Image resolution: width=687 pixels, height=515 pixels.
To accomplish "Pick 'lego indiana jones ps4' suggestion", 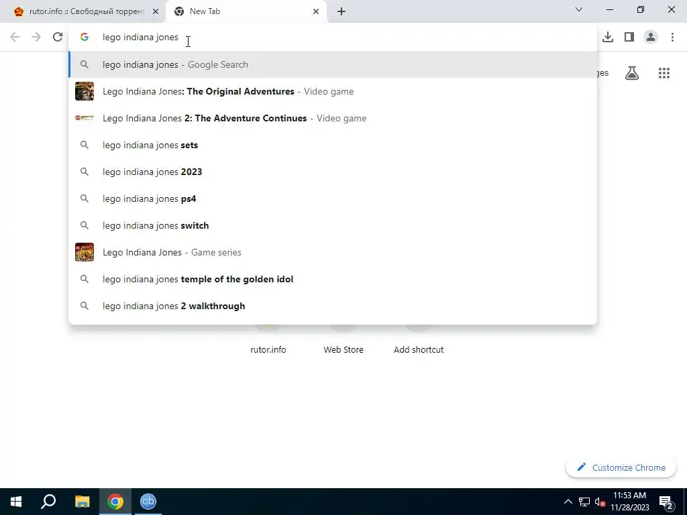I will (x=333, y=198).
